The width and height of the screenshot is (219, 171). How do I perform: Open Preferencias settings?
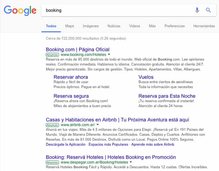(x=174, y=26)
